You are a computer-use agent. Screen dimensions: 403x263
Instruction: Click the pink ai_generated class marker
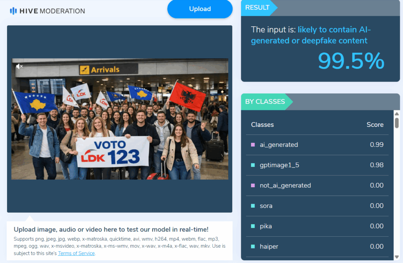point(253,145)
